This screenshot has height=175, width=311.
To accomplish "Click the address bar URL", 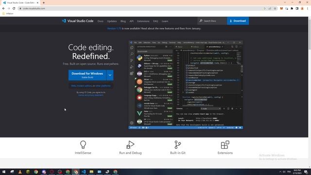I will 34,9.
